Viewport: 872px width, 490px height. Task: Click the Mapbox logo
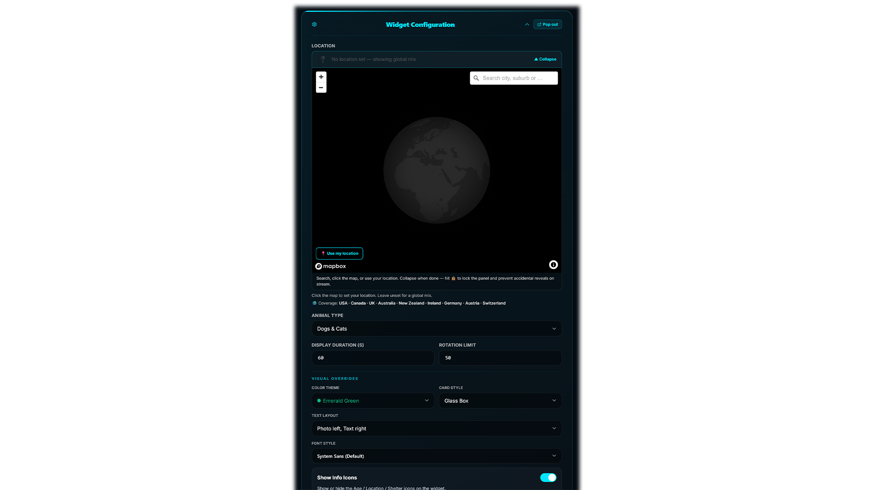[331, 266]
